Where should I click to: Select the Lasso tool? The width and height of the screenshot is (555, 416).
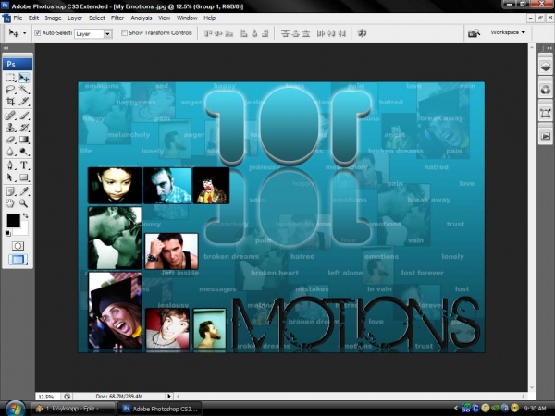10,90
